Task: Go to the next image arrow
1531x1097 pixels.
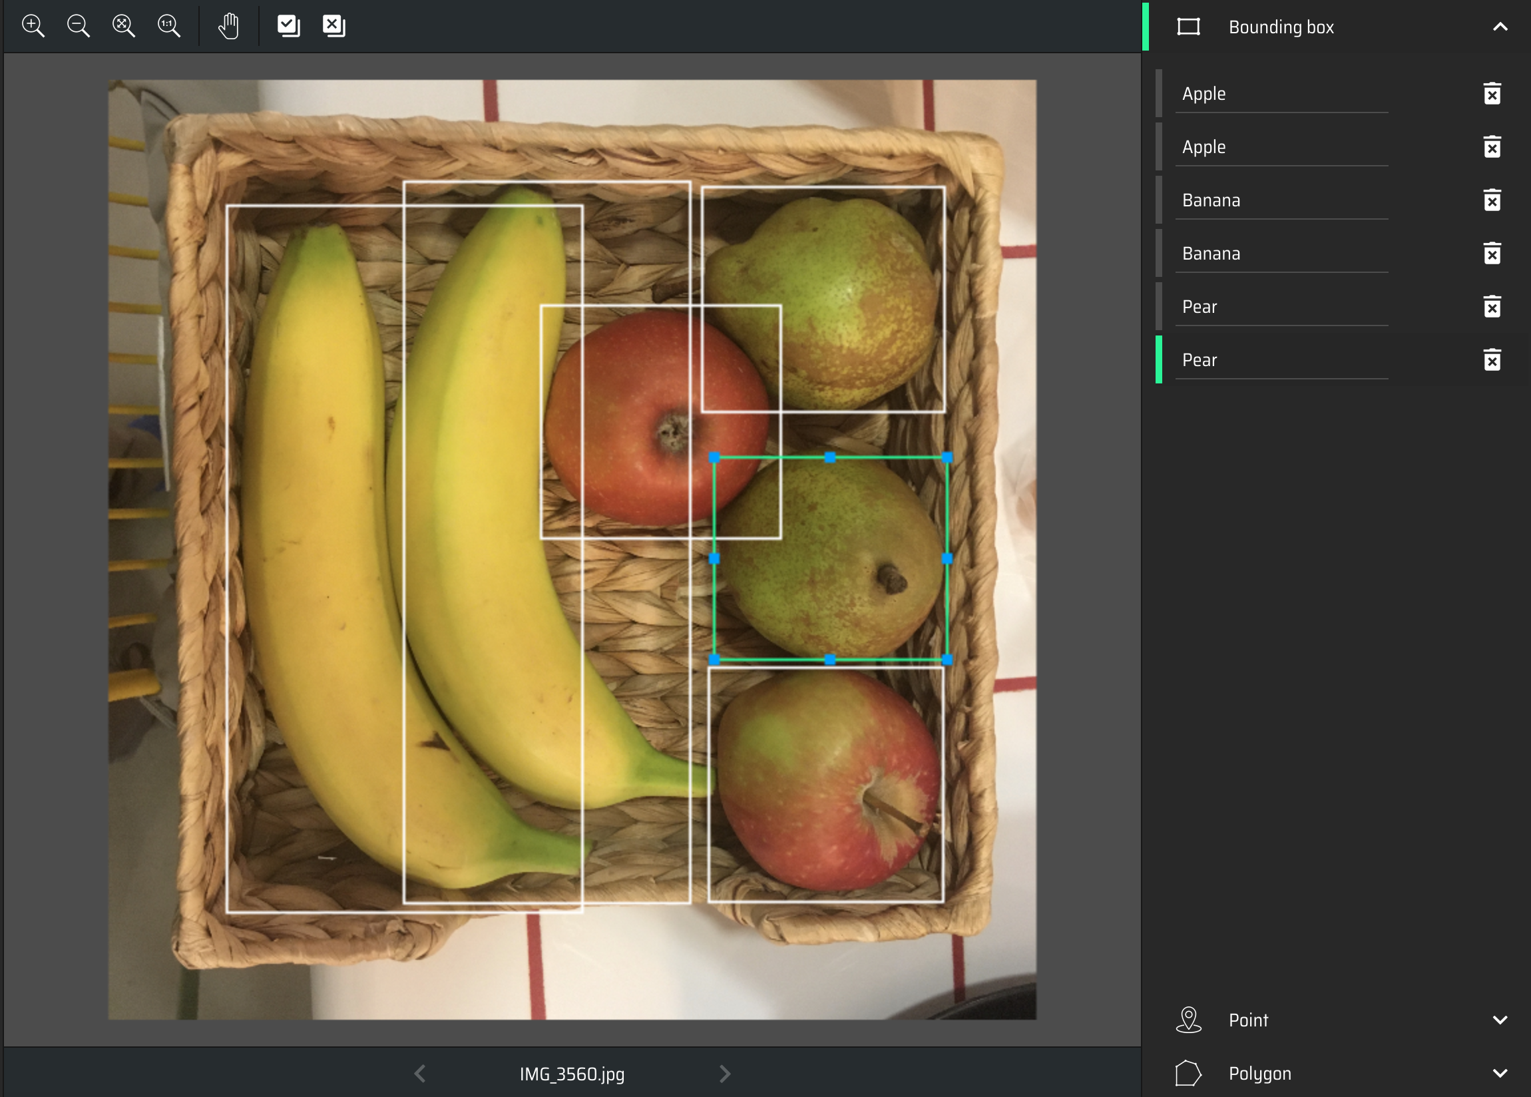Action: click(x=724, y=1074)
